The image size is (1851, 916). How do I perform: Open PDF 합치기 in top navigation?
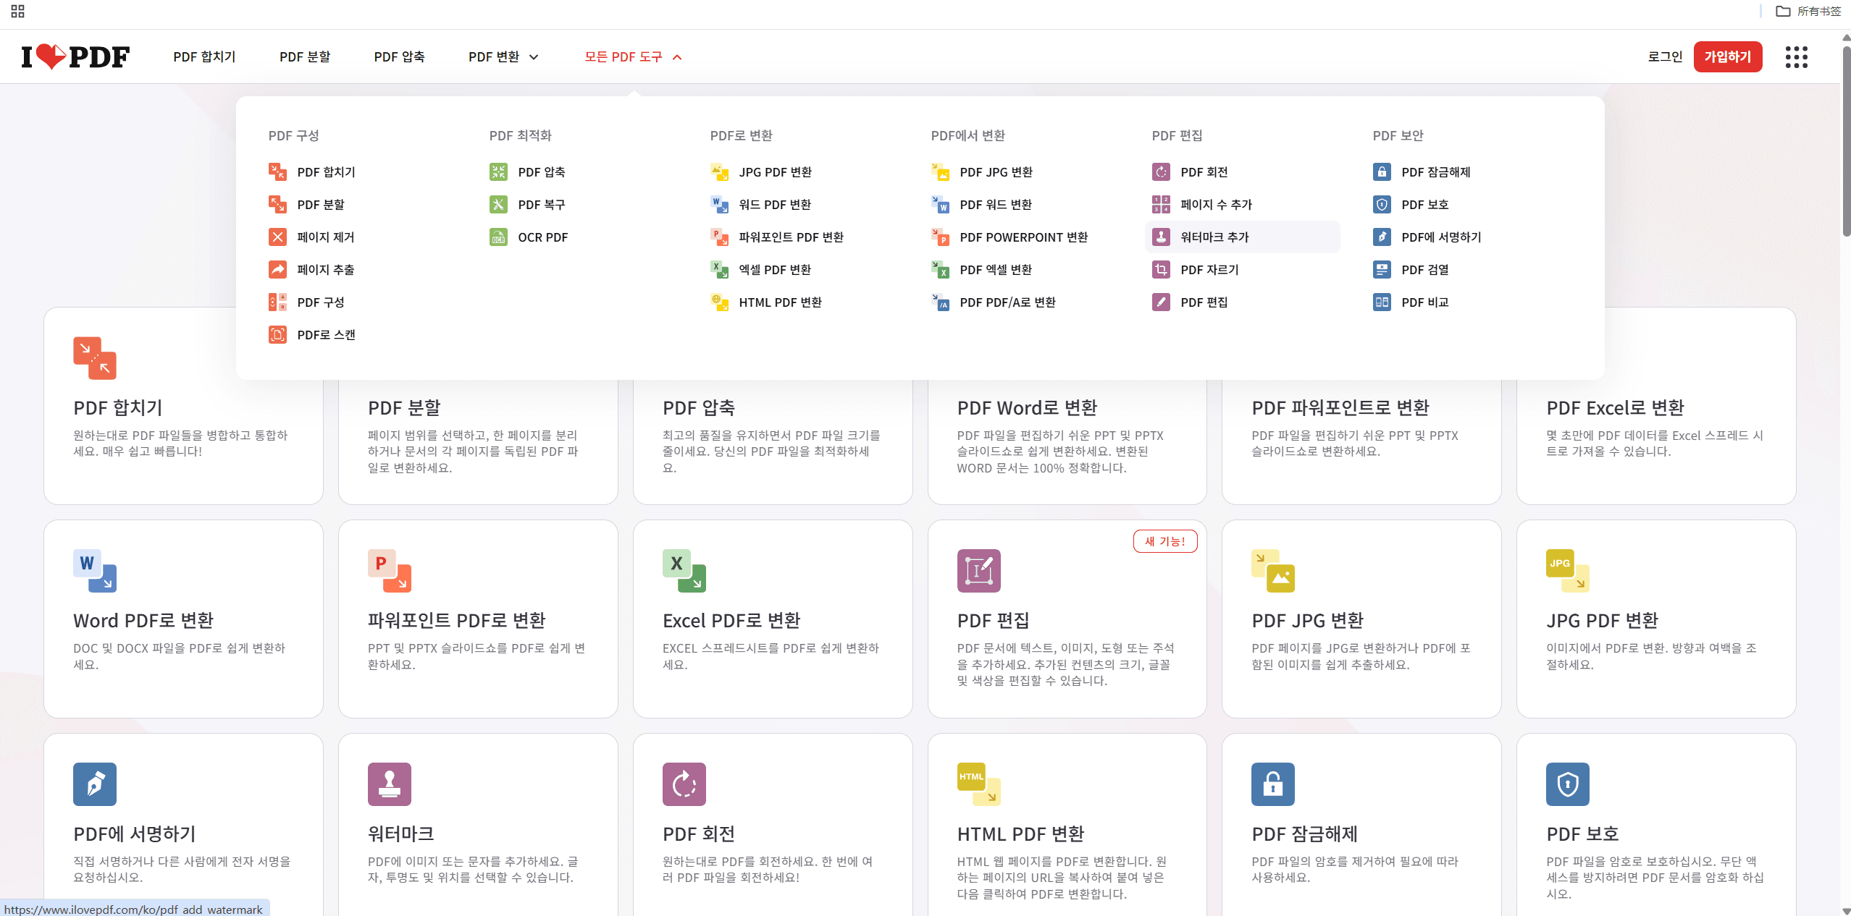(x=204, y=56)
